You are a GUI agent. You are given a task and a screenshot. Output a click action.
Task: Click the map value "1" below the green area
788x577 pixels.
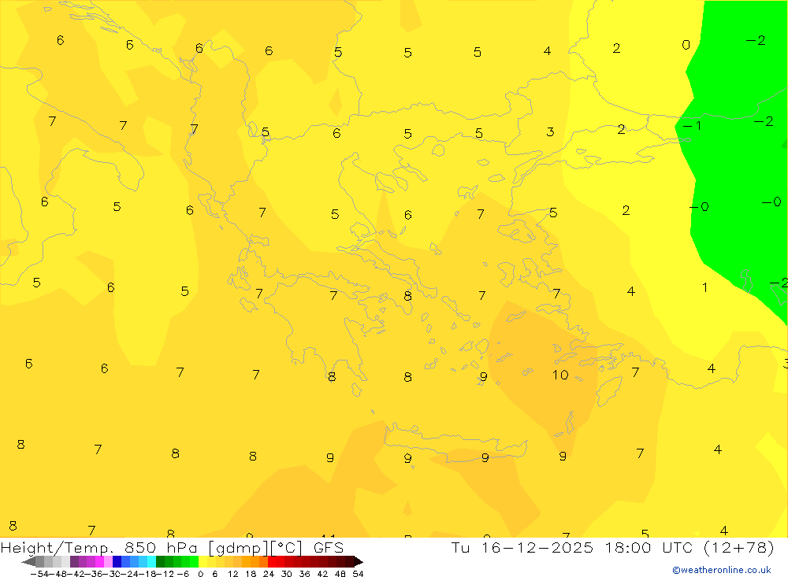[x=705, y=287]
